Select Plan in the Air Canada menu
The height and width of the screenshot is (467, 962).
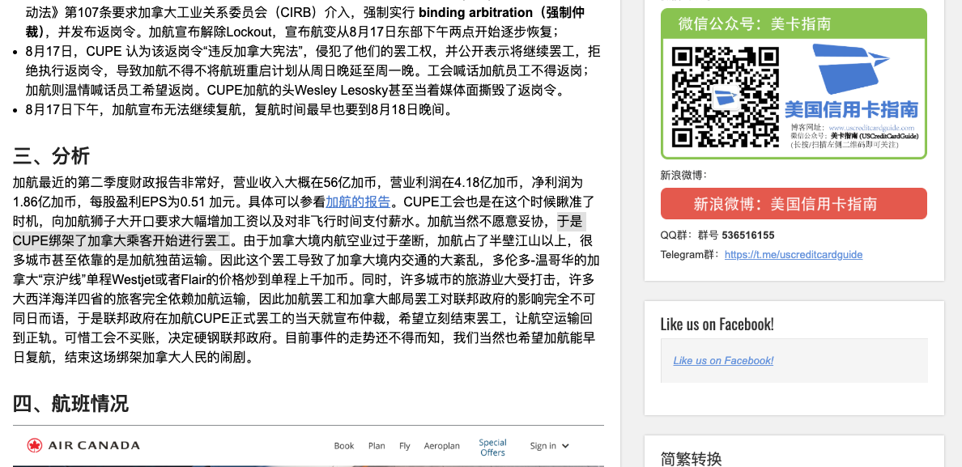377,445
